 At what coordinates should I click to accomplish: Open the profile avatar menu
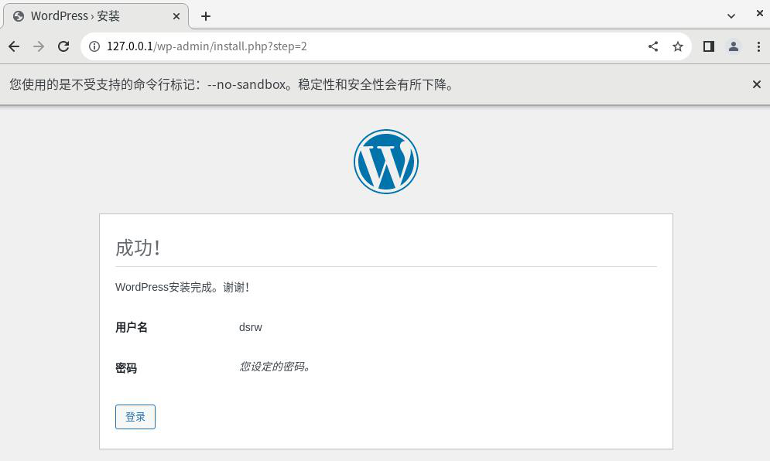point(734,46)
